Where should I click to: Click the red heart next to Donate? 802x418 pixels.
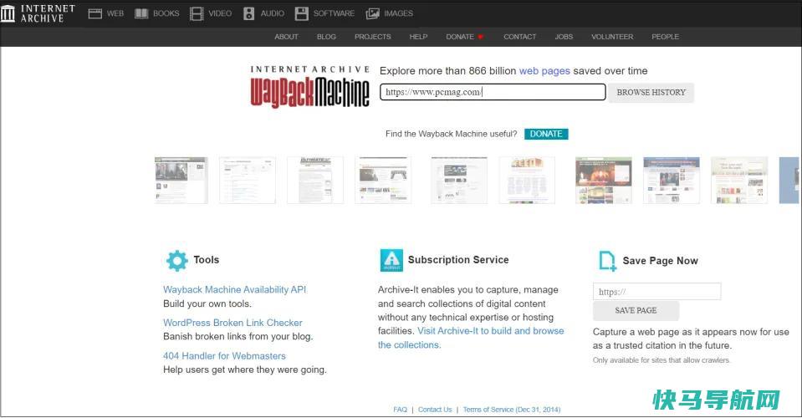pyautogui.click(x=480, y=37)
